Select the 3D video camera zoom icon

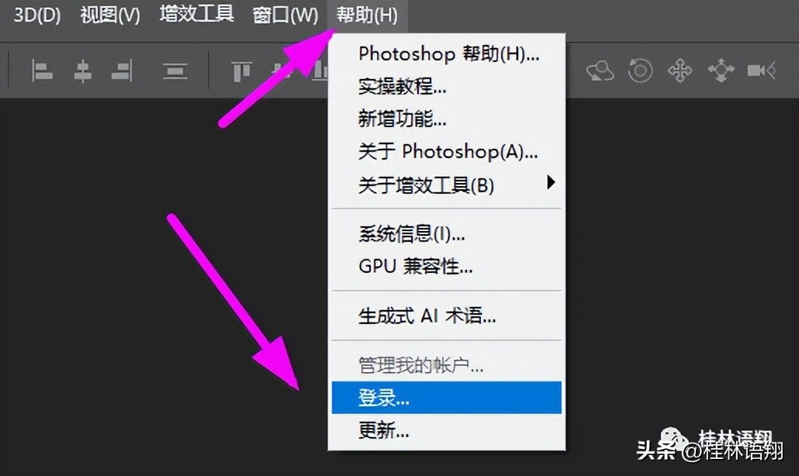pyautogui.click(x=761, y=71)
